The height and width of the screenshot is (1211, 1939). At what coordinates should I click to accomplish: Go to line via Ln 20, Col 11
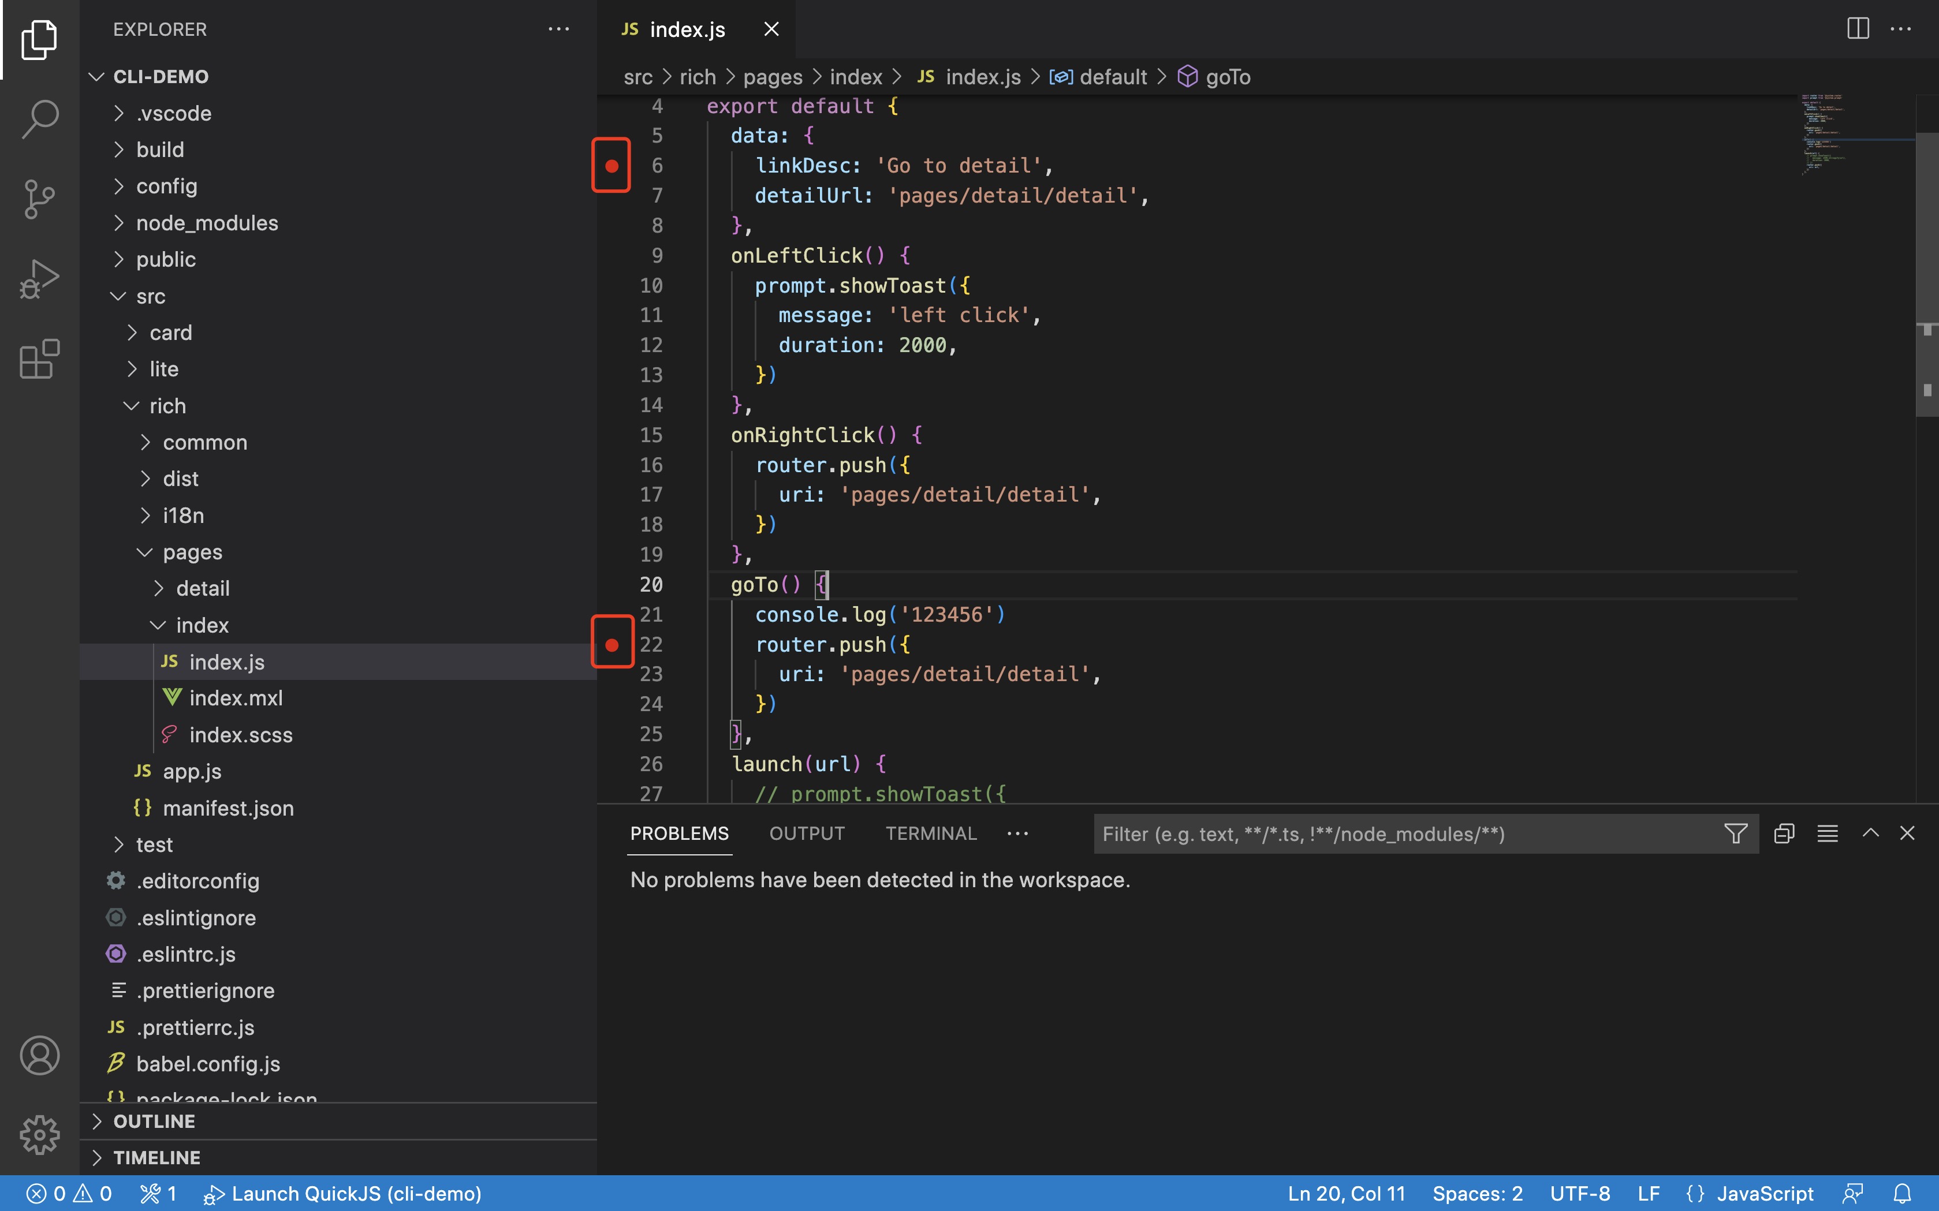1346,1193
